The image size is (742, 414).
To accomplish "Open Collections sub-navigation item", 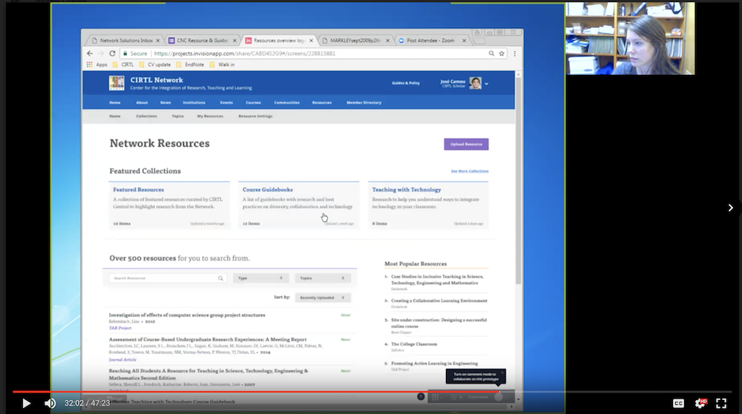I will [x=147, y=116].
